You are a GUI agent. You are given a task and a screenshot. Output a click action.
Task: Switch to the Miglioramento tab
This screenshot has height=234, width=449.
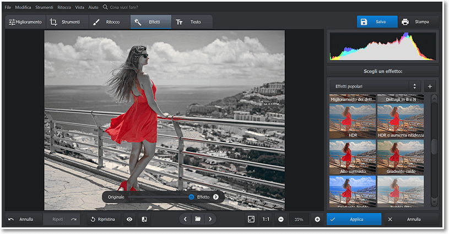(25, 22)
